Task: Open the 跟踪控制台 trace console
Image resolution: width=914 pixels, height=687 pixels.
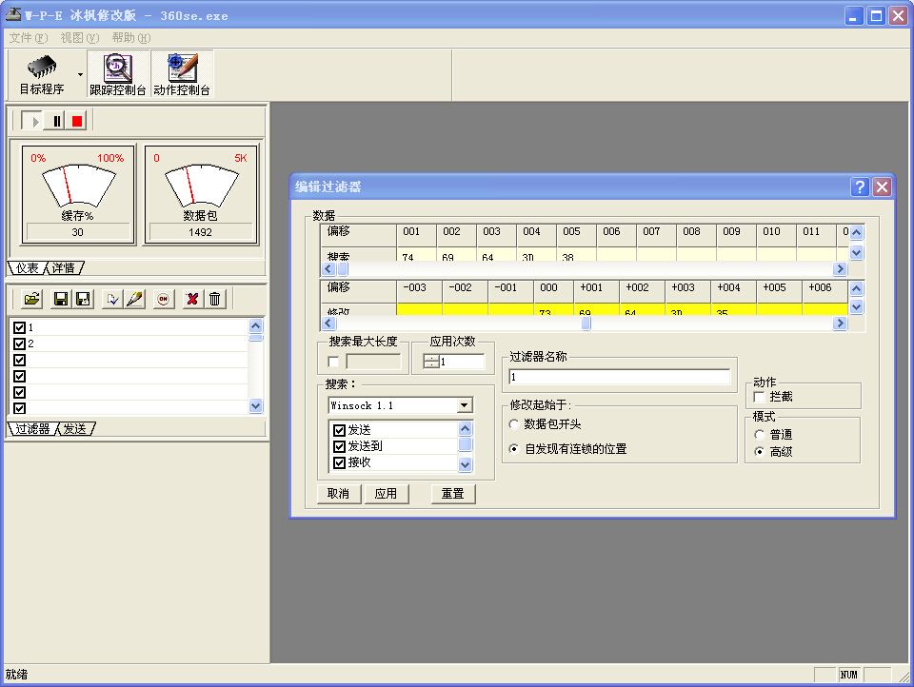Action: click(118, 74)
